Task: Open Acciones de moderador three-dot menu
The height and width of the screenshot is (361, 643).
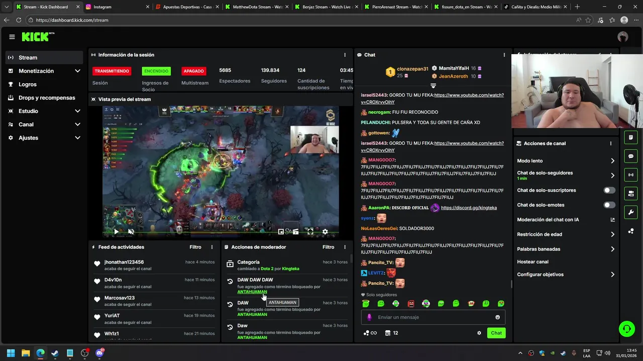Action: tap(345, 247)
